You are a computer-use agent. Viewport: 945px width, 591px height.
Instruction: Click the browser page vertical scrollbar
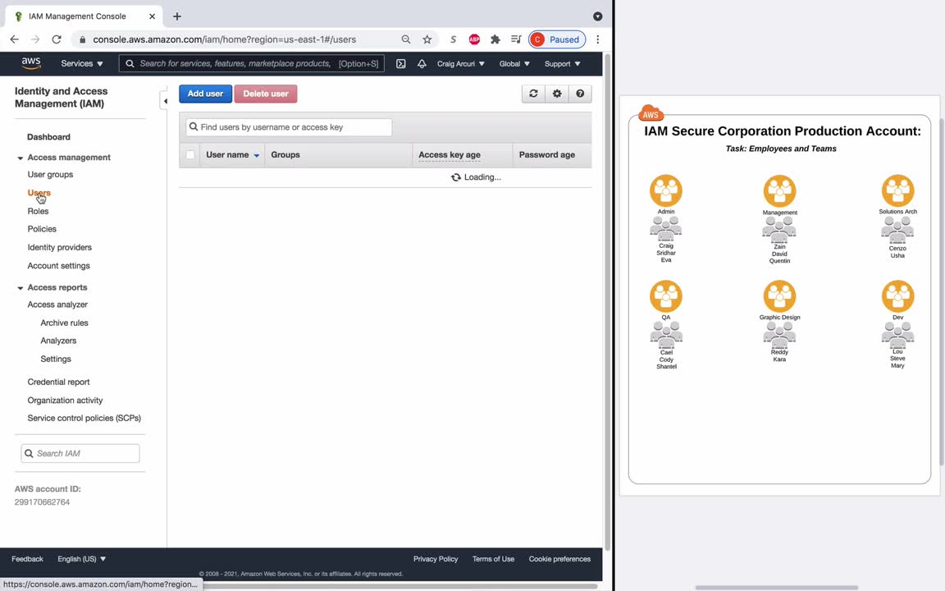point(608,301)
